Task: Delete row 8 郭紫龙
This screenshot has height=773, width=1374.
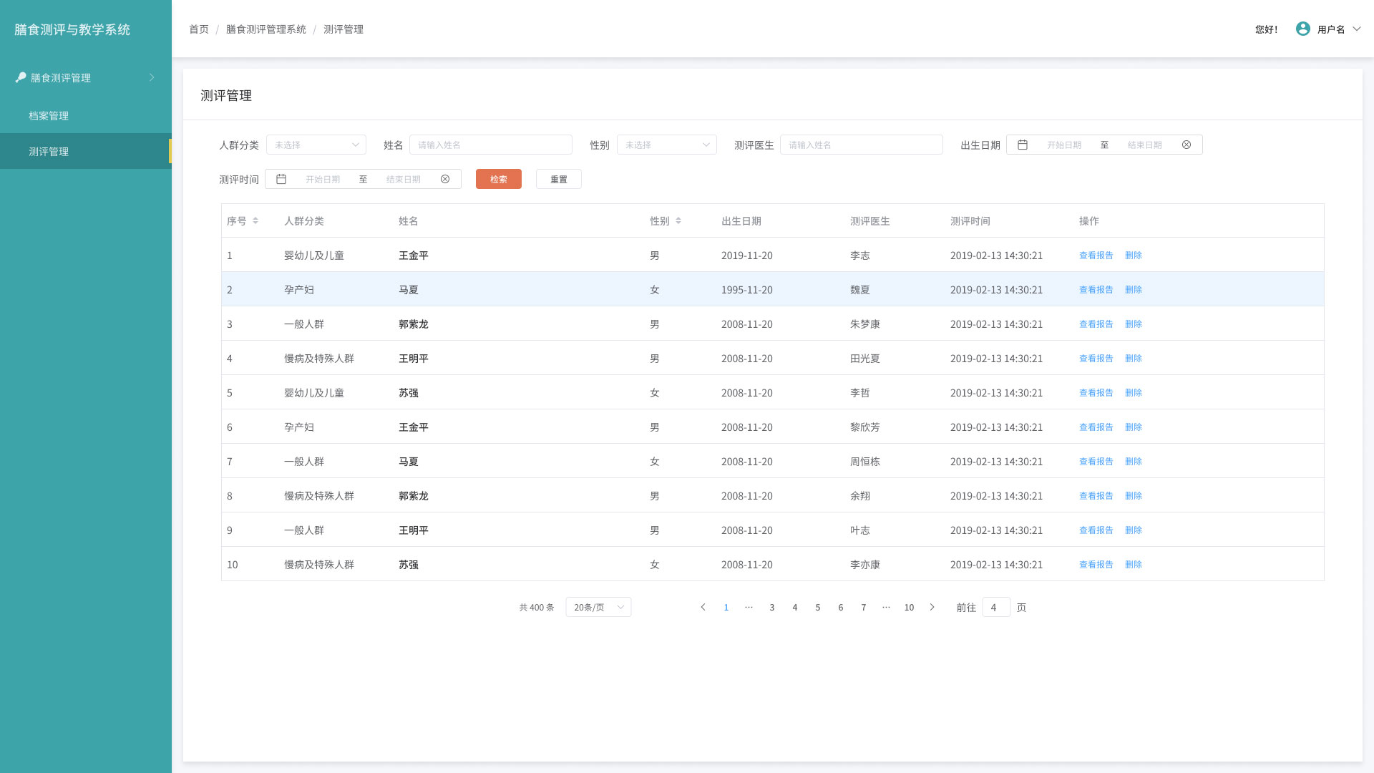Action: [x=1134, y=496]
